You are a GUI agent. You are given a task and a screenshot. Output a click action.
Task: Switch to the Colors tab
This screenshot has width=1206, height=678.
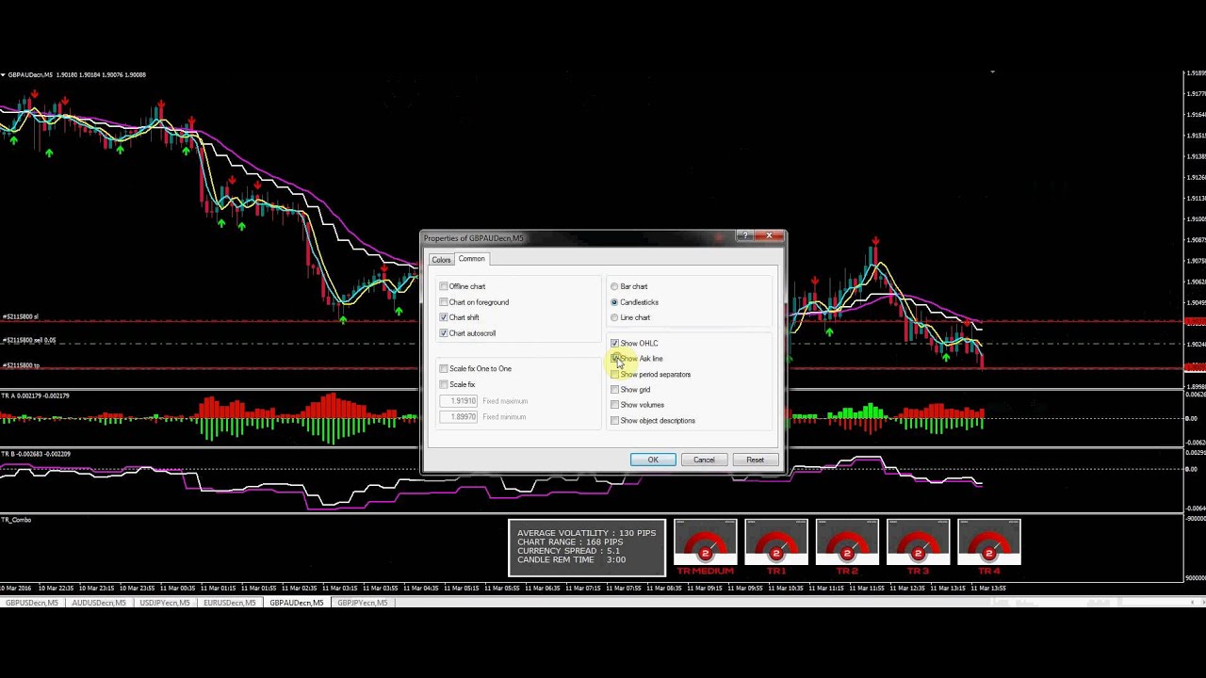point(441,260)
